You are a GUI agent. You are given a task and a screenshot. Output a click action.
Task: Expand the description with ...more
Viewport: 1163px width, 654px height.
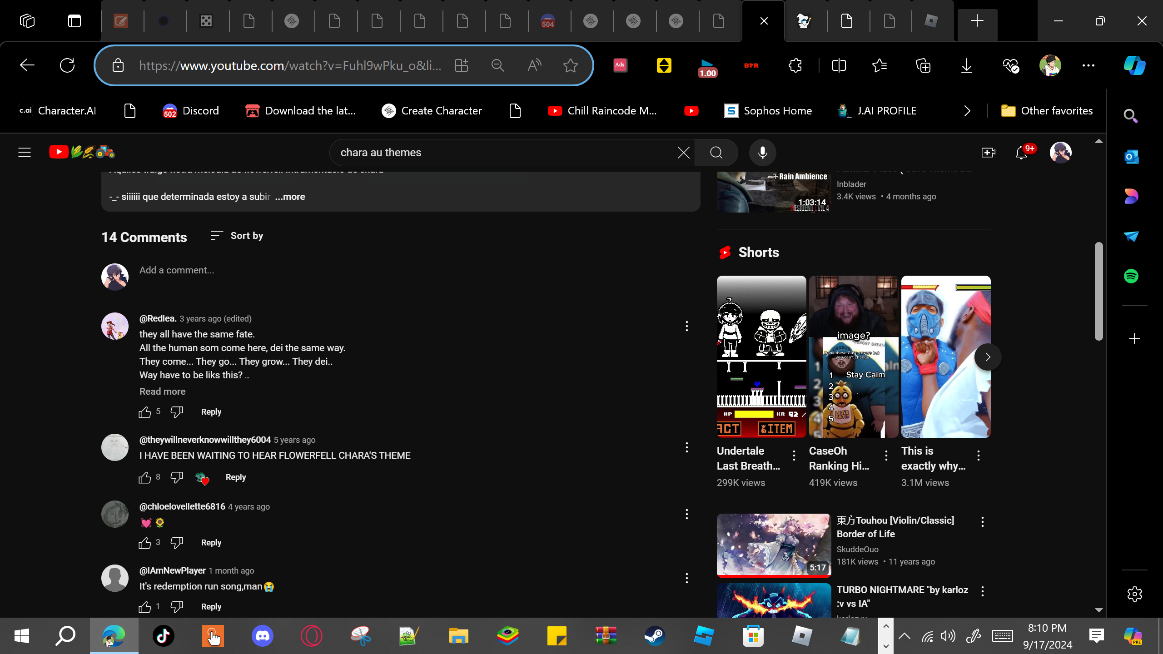(290, 197)
